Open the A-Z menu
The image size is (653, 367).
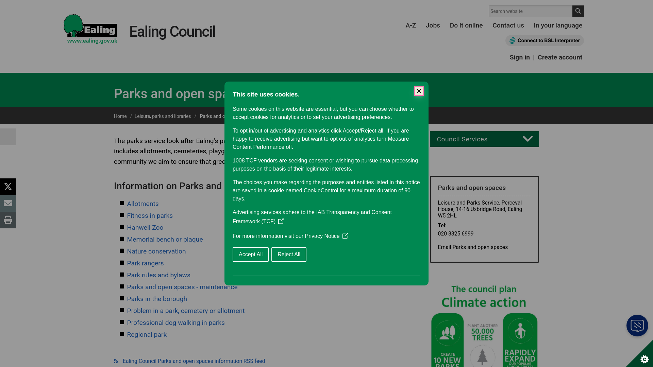point(411,25)
